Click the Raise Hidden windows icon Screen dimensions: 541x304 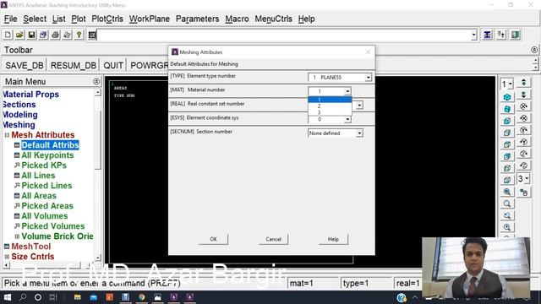click(x=487, y=35)
